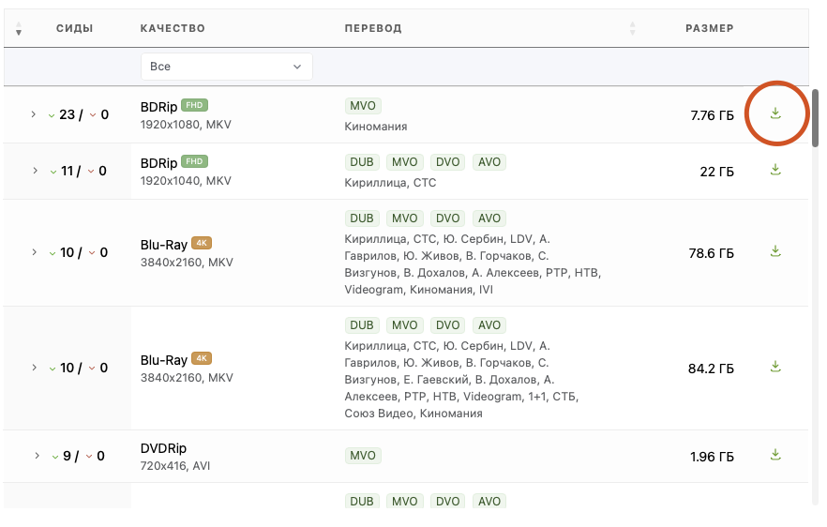Click the "Киномания" translation text in first row
Image resolution: width=827 pixels, height=527 pixels.
click(375, 127)
